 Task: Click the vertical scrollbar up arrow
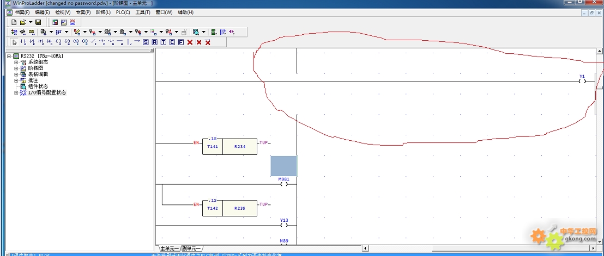pyautogui.click(x=600, y=51)
